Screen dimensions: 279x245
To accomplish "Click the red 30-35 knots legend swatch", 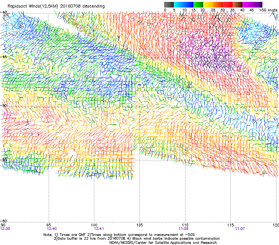I will (228, 5).
